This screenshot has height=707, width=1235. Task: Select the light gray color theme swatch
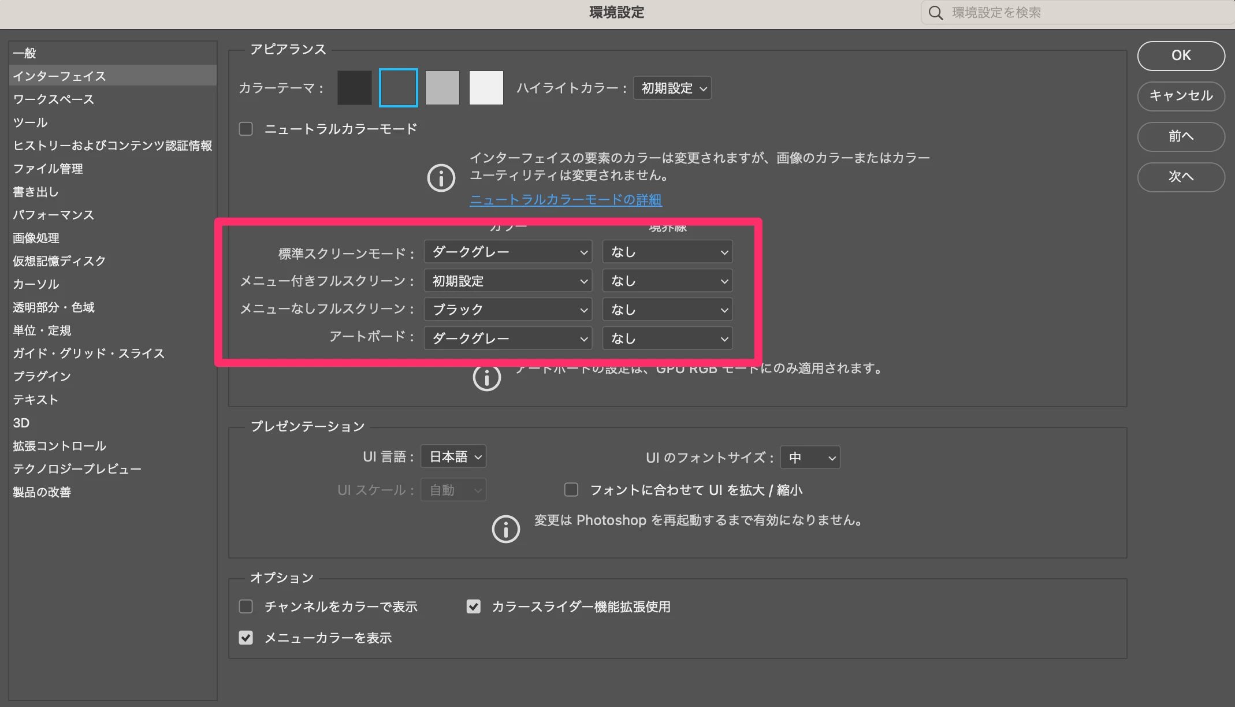pyautogui.click(x=442, y=88)
